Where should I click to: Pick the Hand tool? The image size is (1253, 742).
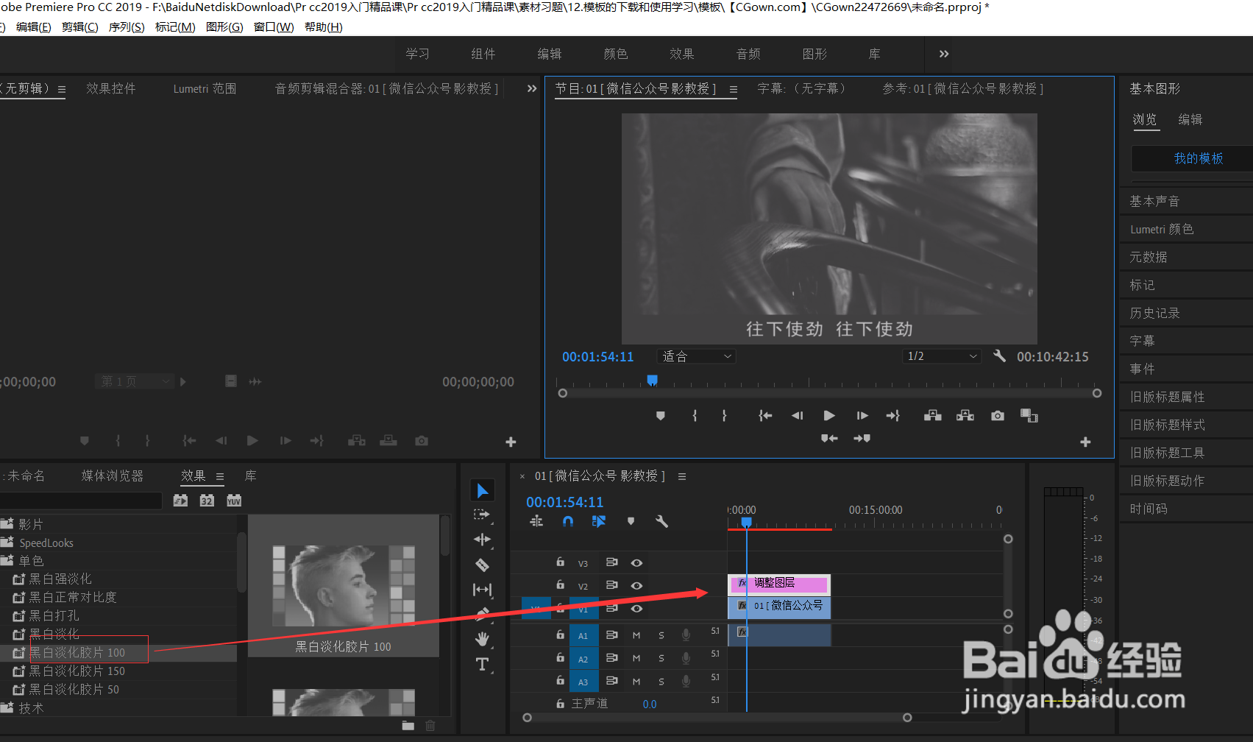(482, 639)
